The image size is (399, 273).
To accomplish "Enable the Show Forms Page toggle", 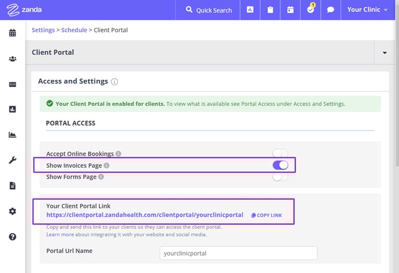I will [x=280, y=176].
